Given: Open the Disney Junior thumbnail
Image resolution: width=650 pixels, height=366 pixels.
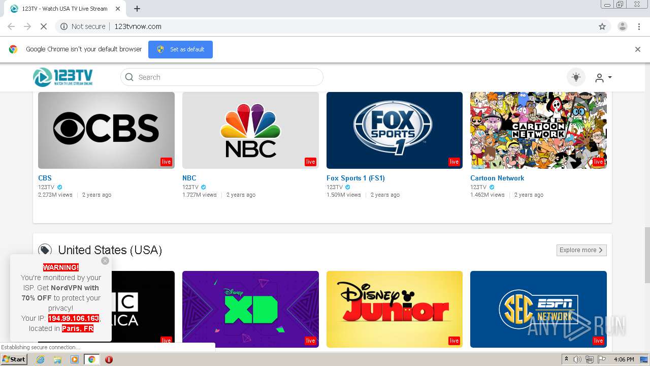Looking at the screenshot, I should (395, 309).
